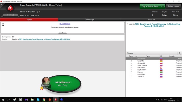Screen dimensions: 182x102
Task: Sort by the country globe column header
Action: click(x=161, y=56)
